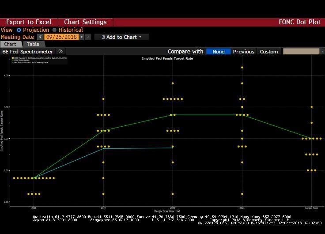Switch to the Chart tab

point(10,44)
